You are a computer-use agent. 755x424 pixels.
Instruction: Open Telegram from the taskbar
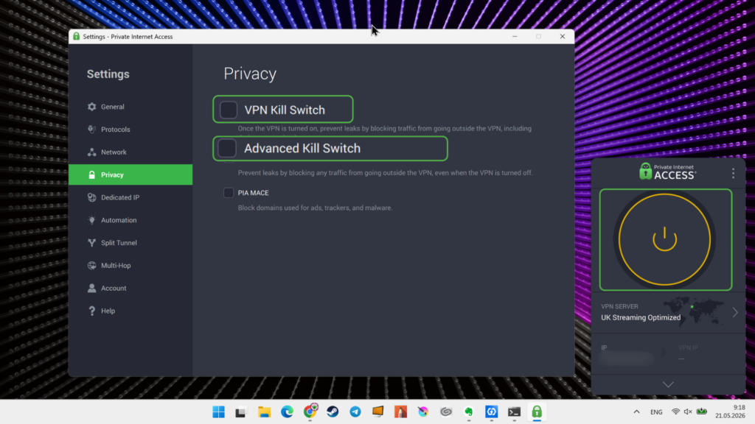click(355, 412)
